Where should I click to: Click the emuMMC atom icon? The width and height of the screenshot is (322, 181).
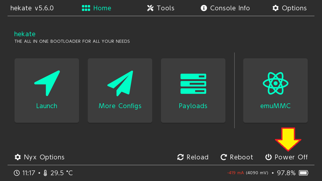[x=275, y=83]
